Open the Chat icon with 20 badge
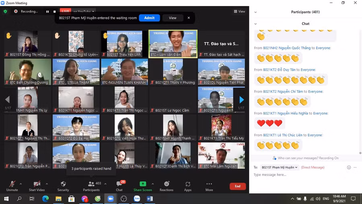The height and width of the screenshot is (204, 362). pos(119,184)
